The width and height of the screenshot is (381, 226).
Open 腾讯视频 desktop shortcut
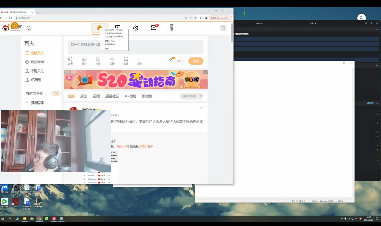4,202
